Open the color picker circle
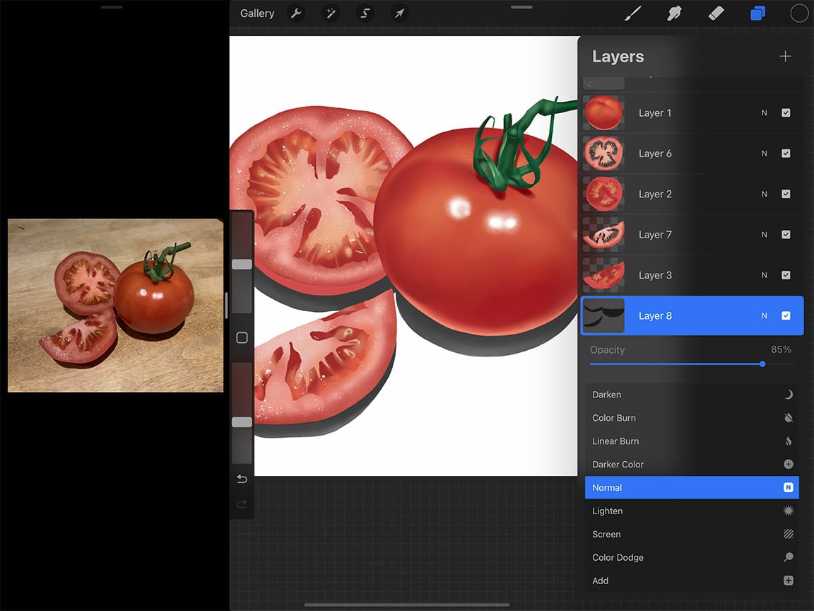The image size is (814, 611). 798,13
